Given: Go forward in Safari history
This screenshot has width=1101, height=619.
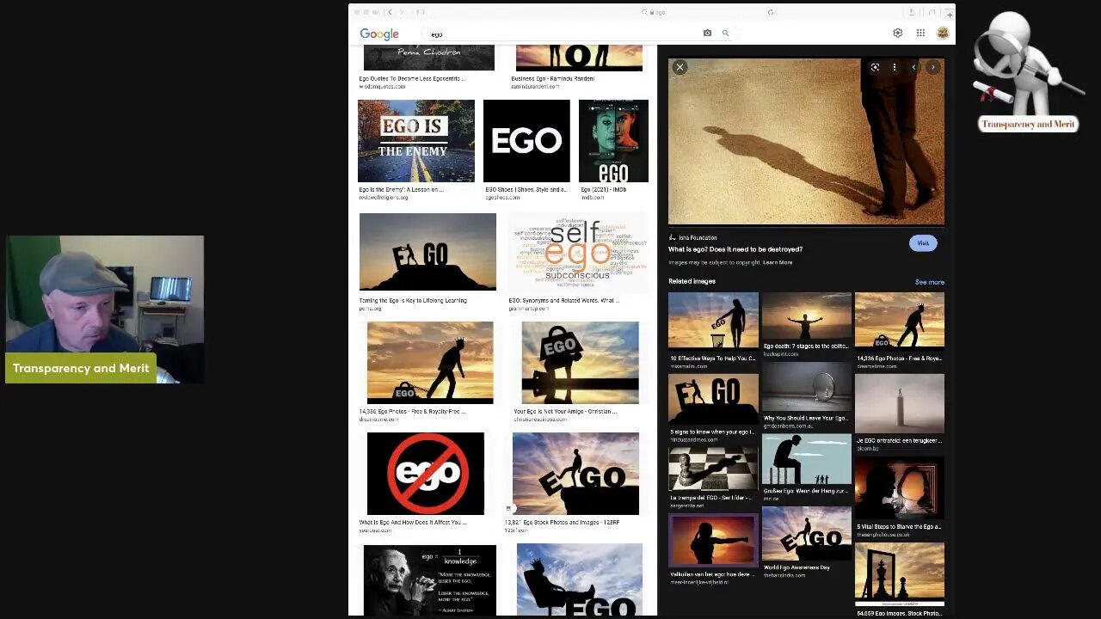Looking at the screenshot, I should click(402, 12).
